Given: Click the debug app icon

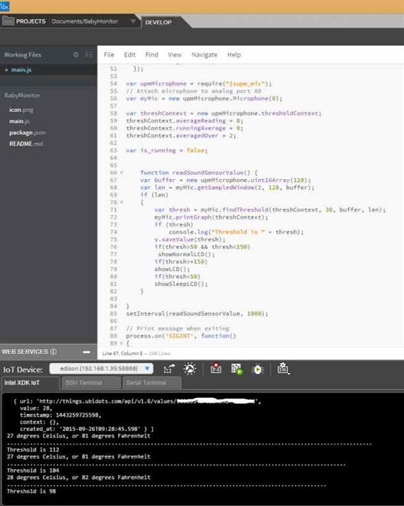Looking at the screenshot, I should click(258, 369).
